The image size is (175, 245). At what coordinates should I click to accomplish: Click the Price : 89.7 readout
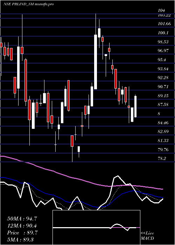[x=22, y=233]
